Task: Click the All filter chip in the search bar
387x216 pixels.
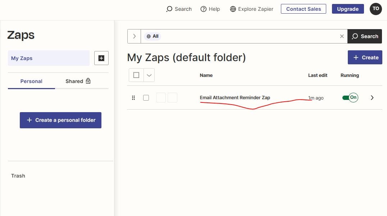Action: tap(152, 36)
